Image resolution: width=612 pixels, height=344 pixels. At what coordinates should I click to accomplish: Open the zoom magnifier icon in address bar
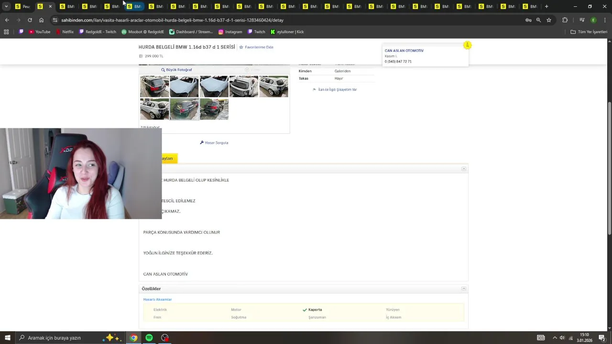click(x=538, y=20)
